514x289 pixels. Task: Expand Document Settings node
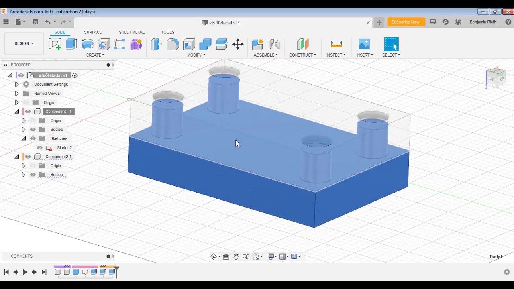[16, 84]
